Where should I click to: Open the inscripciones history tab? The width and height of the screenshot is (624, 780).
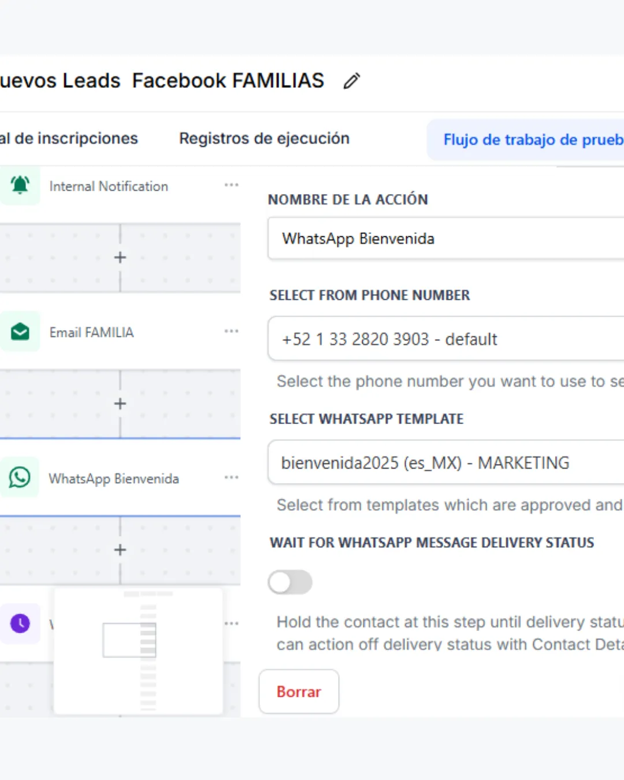(69, 139)
